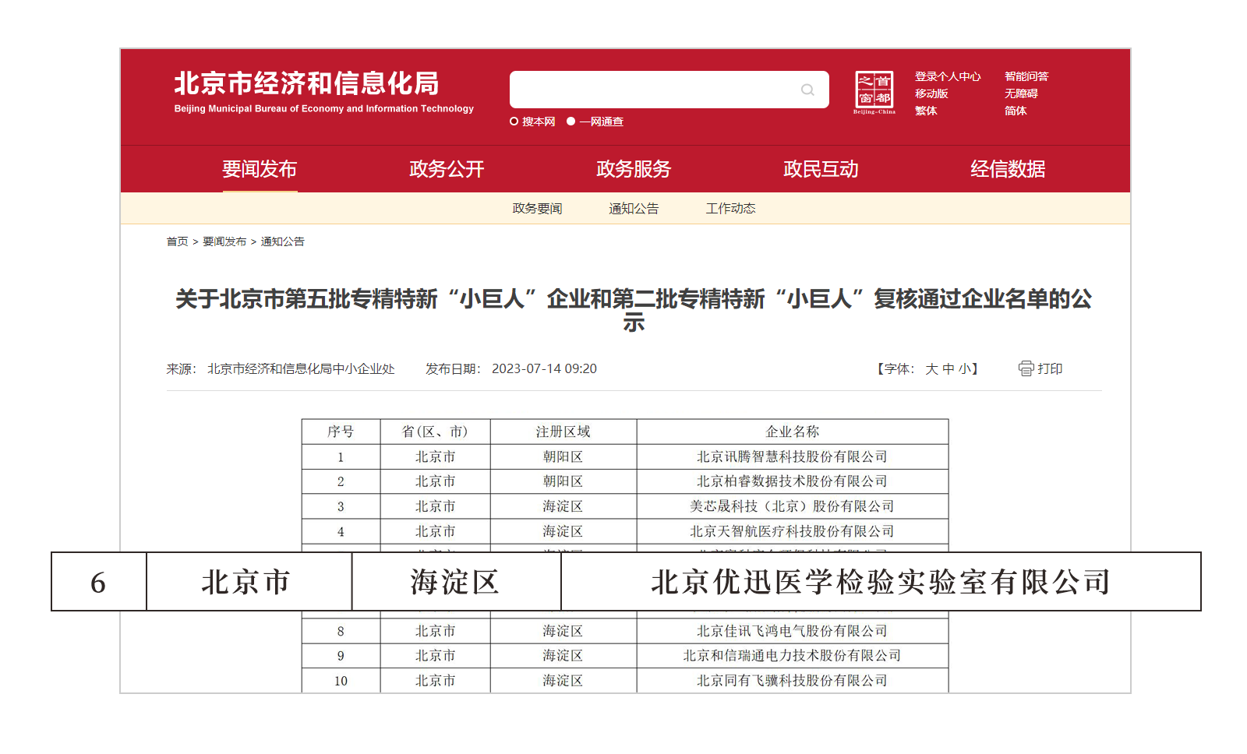1247x754 pixels.
Task: Click 北京柏睿数据技术股份有限公司 cell
Action: tap(793, 481)
